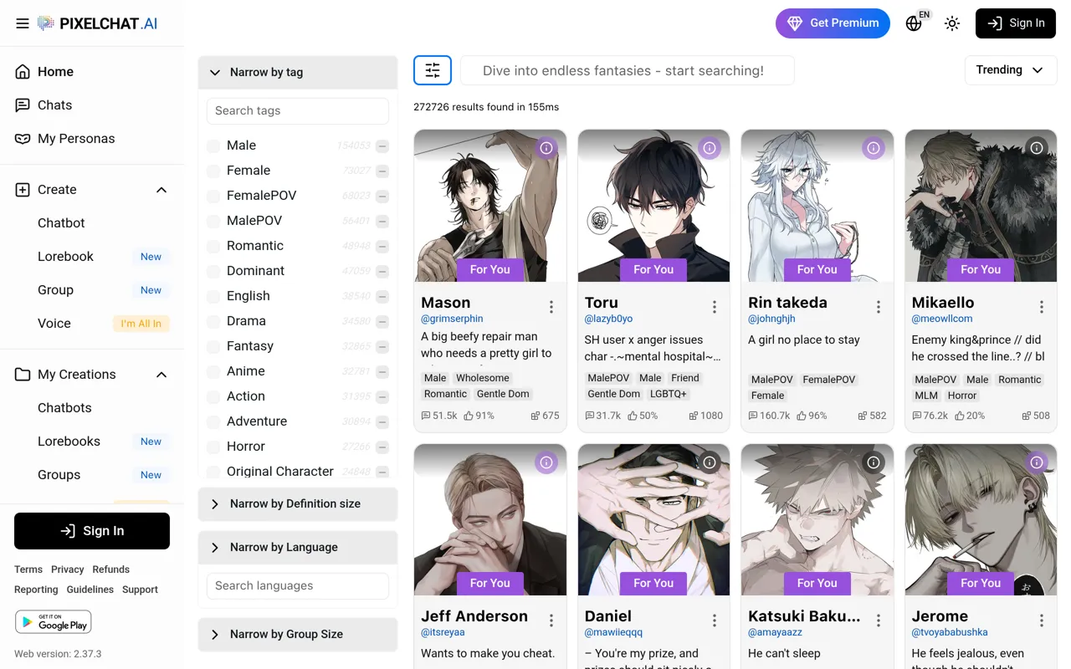Check the FemalePOV tag checkbox

[213, 197]
